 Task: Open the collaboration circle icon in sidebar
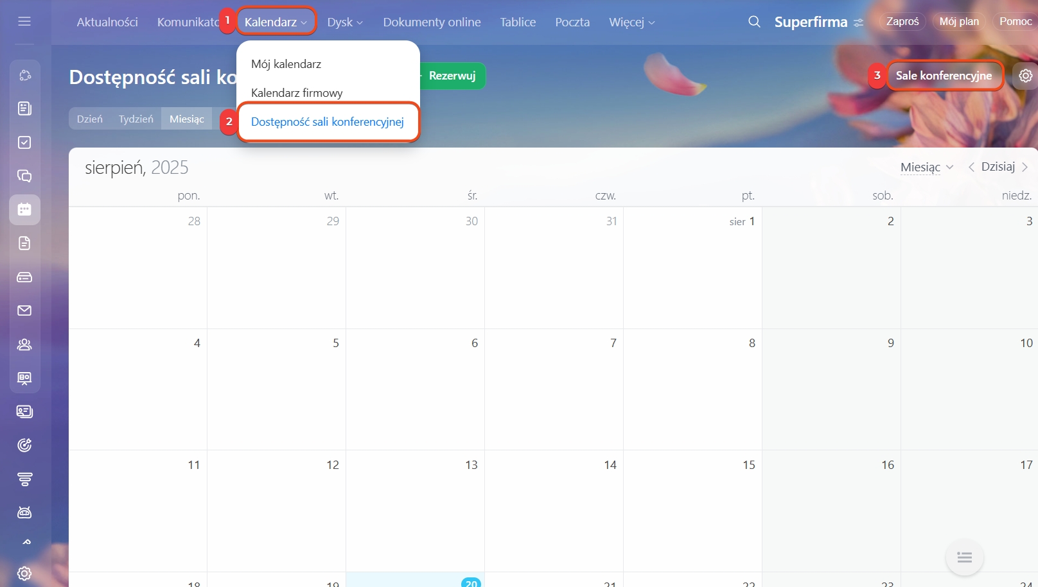click(24, 75)
